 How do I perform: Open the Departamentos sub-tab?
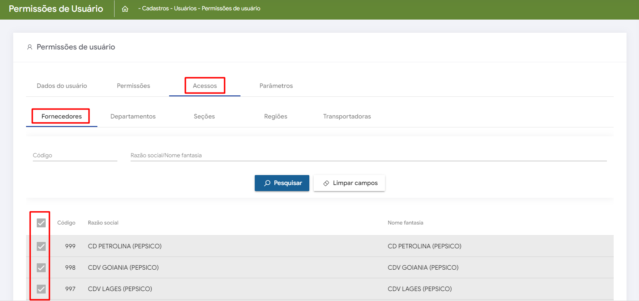pos(133,116)
